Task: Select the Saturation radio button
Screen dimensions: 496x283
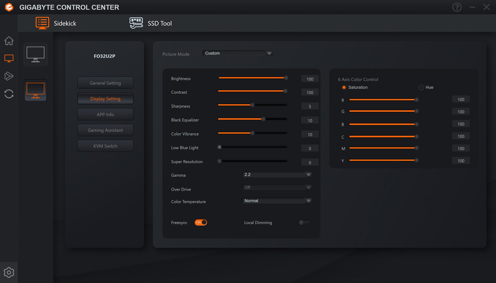Action: [x=344, y=87]
